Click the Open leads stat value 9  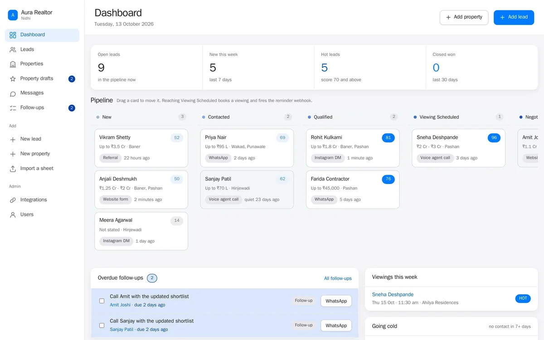click(x=101, y=68)
